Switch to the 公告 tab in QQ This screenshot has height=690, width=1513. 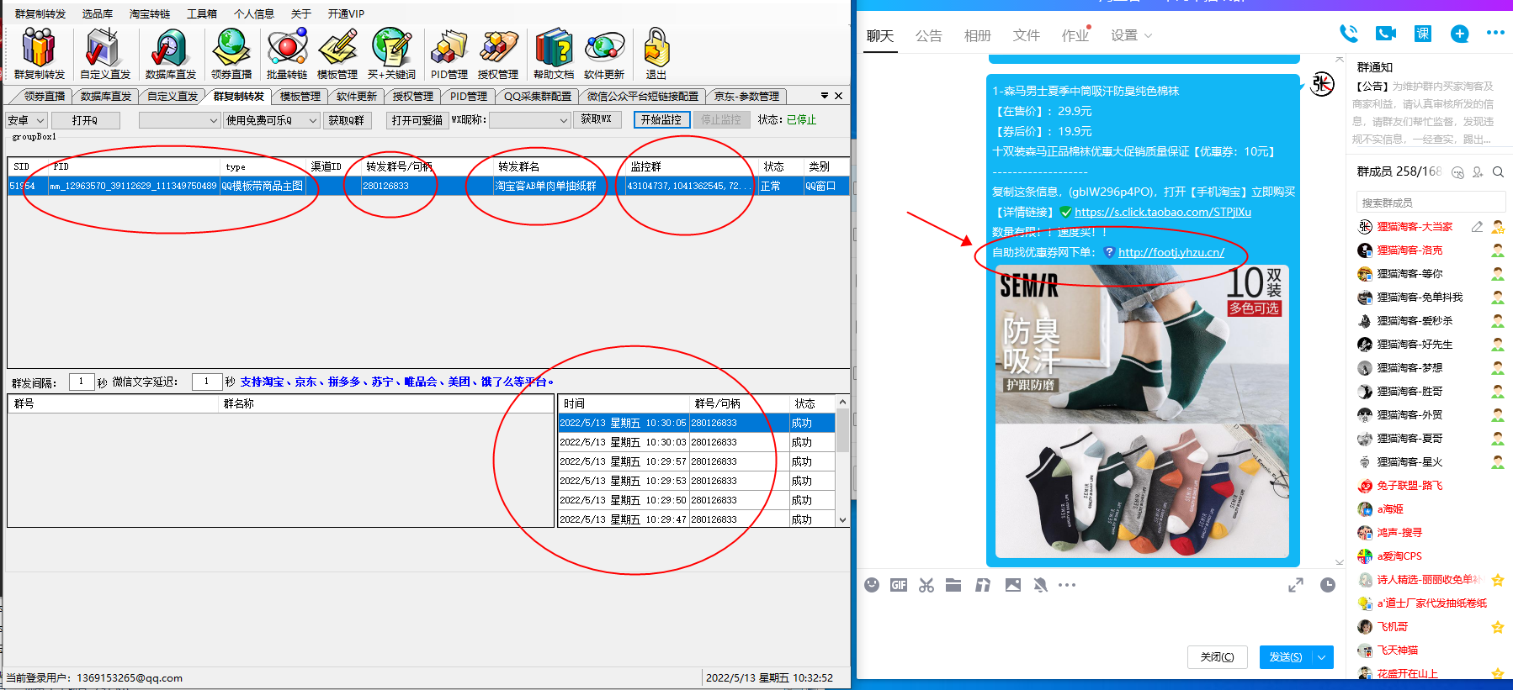click(x=928, y=35)
